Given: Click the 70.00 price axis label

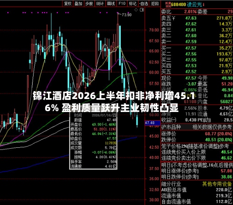Looking at the screenshot, I should point(154,30).
